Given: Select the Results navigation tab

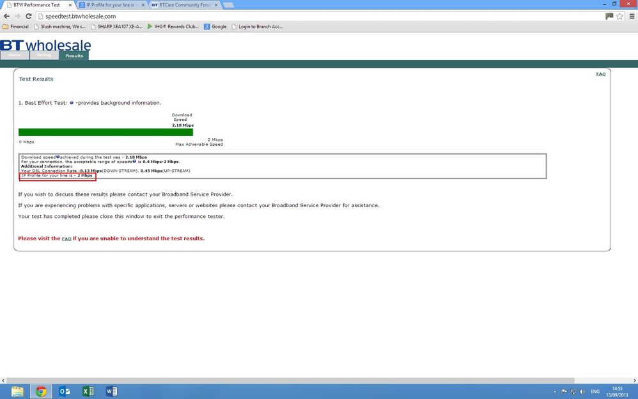Looking at the screenshot, I should [74, 56].
